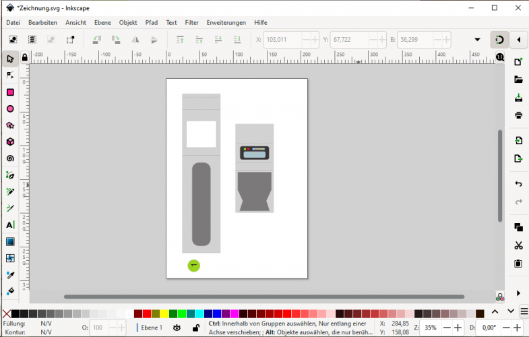This screenshot has height=337, width=529.
Task: Expand the tool controls overflow arrow
Action: (x=477, y=40)
